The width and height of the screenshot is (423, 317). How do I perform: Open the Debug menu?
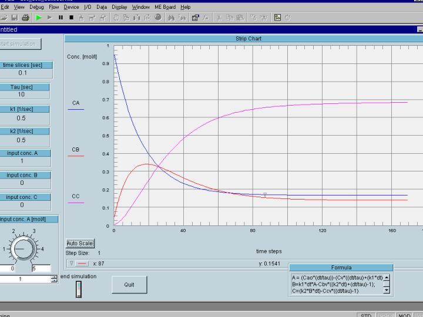click(x=37, y=7)
